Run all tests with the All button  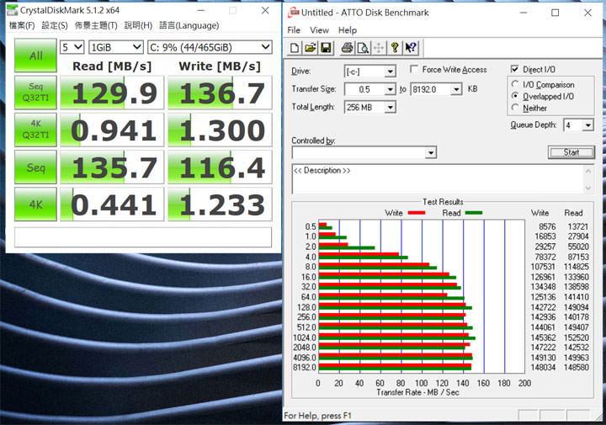[35, 56]
